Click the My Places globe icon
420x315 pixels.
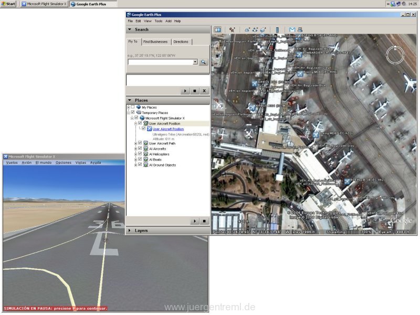[x=139, y=107]
